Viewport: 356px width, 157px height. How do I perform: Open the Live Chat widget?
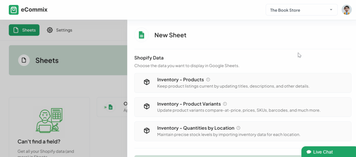(329, 152)
